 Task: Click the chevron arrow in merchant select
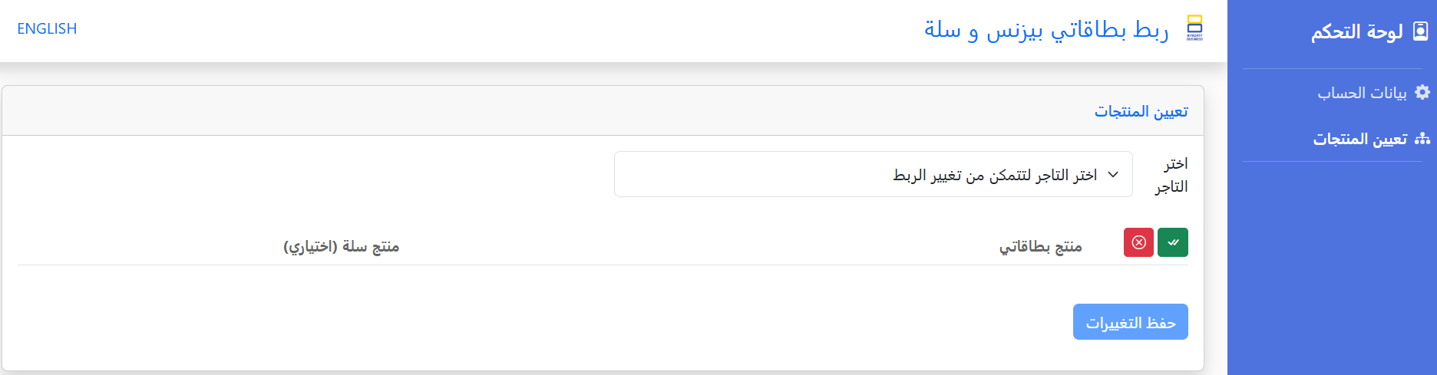click(1113, 175)
